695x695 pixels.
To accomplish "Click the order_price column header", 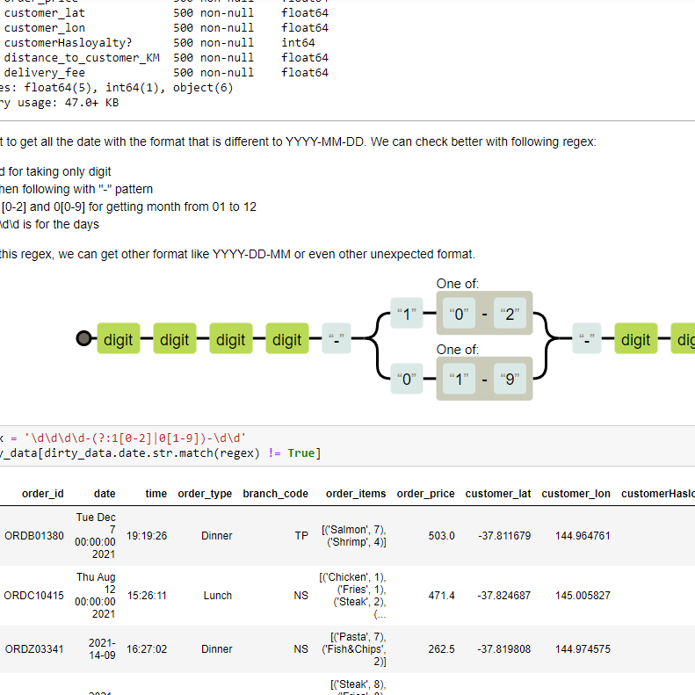I will pos(425,494).
